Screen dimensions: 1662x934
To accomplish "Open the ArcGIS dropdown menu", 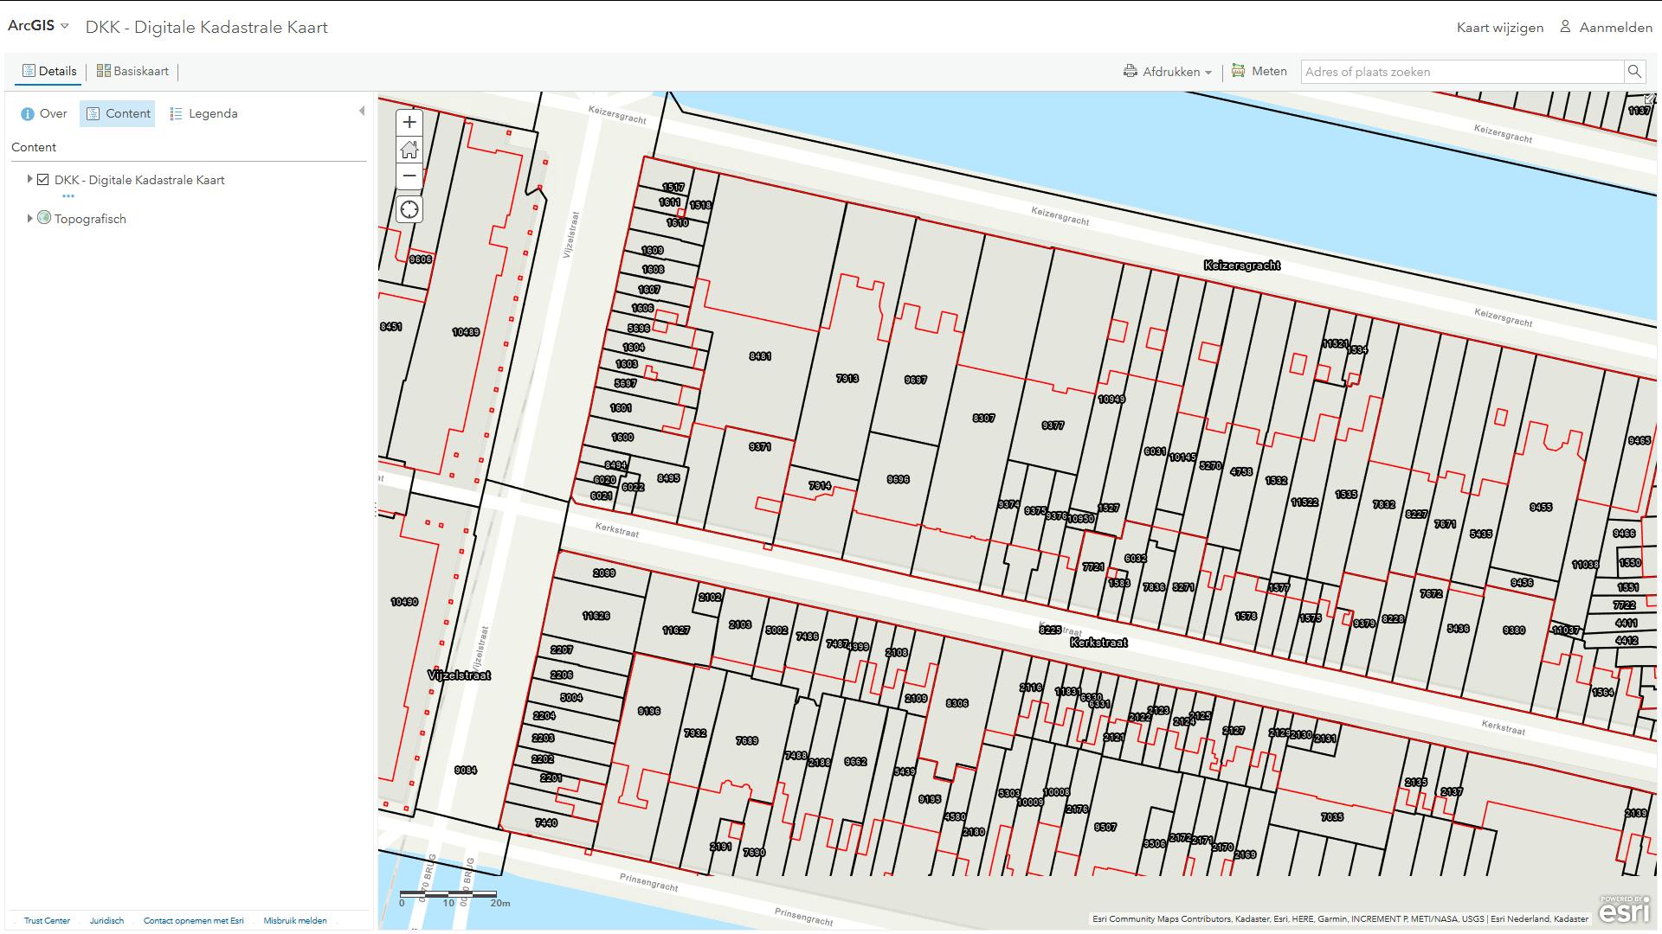I will point(38,26).
